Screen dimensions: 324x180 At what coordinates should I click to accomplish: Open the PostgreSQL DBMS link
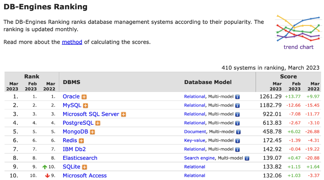click(78, 123)
